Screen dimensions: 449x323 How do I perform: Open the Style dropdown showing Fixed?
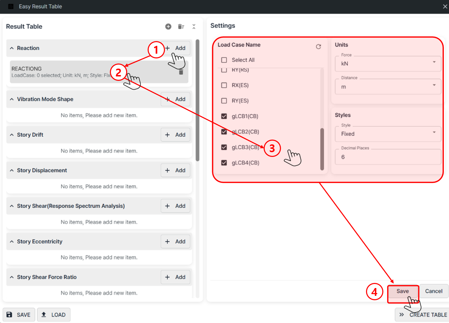[x=388, y=134]
